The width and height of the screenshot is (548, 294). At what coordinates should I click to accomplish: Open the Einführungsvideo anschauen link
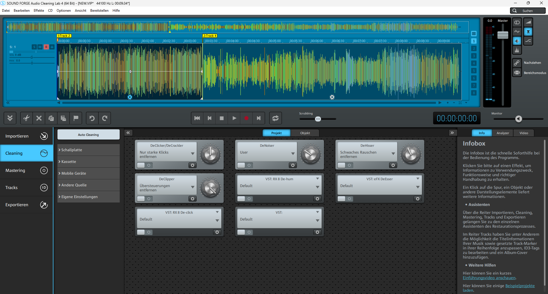[489, 278]
